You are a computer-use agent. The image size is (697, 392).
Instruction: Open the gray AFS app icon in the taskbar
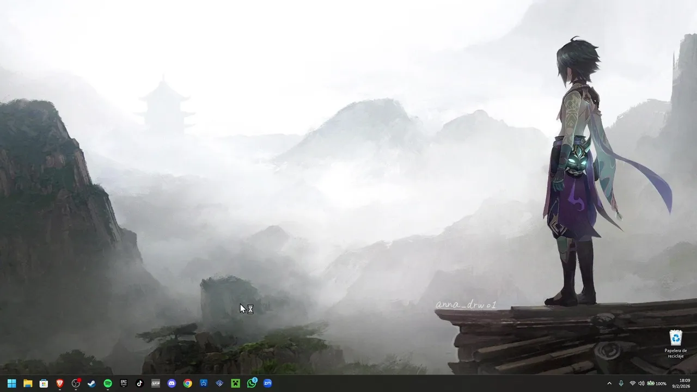point(156,383)
